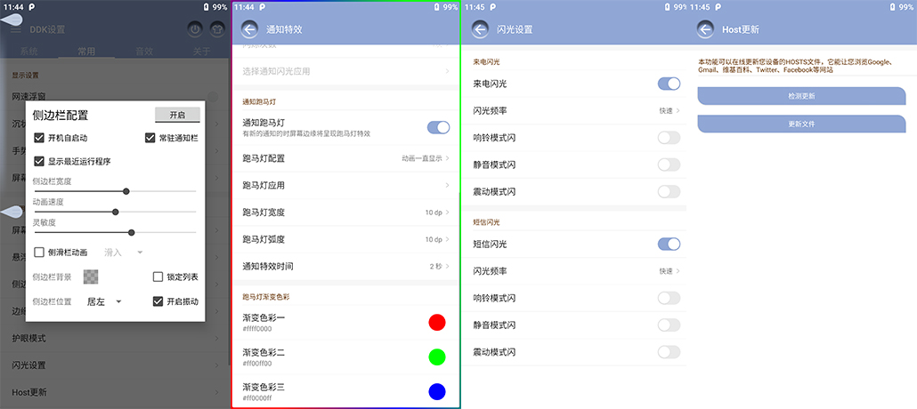The height and width of the screenshot is (409, 917).
Task: Click the icon right of the power icon
Action: [x=216, y=29]
